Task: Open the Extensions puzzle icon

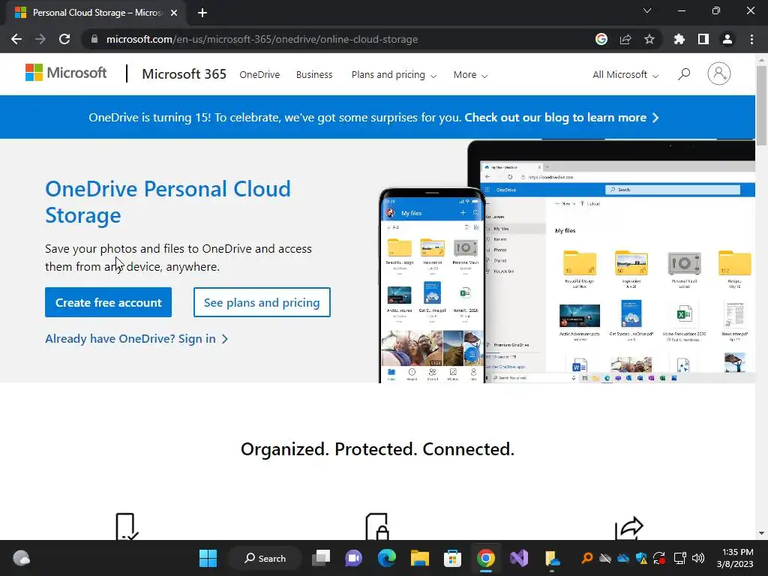Action: [679, 39]
